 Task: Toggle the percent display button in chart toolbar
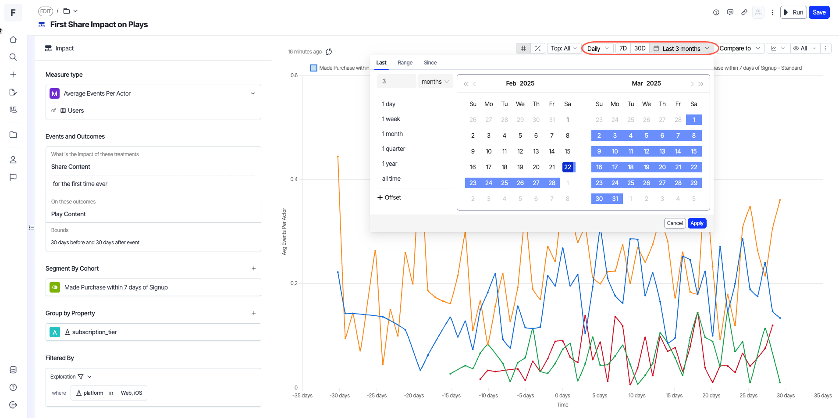[x=538, y=48]
